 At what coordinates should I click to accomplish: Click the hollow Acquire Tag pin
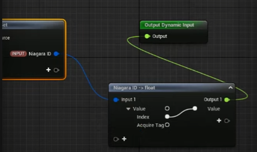pyautogui.click(x=167, y=125)
